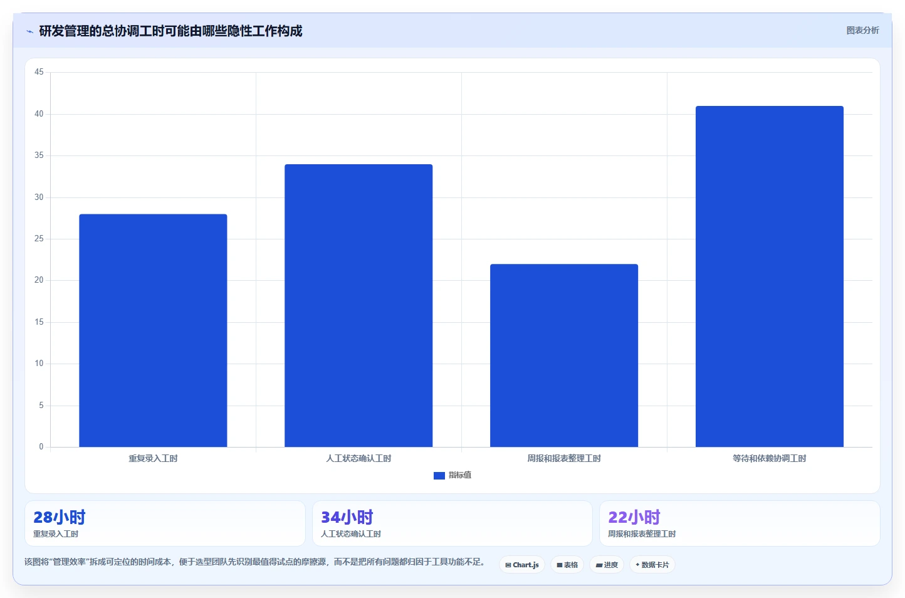Click the 重复录入工时 caption under 28小时
This screenshot has height=598, width=905.
click(x=56, y=534)
